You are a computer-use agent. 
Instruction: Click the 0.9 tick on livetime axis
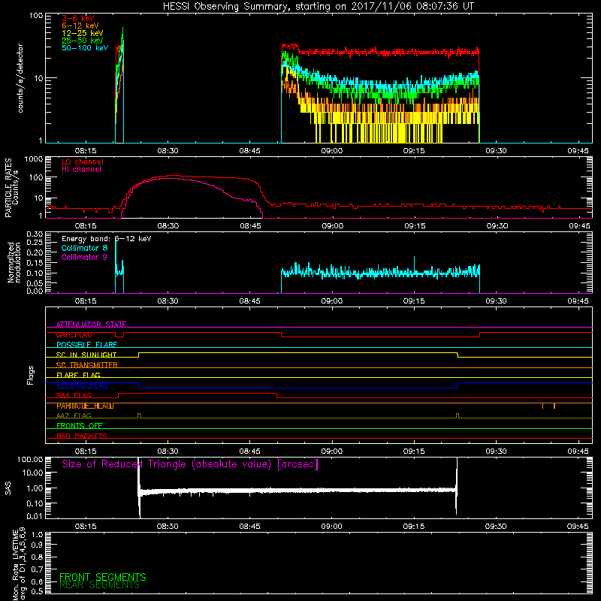coord(37,545)
